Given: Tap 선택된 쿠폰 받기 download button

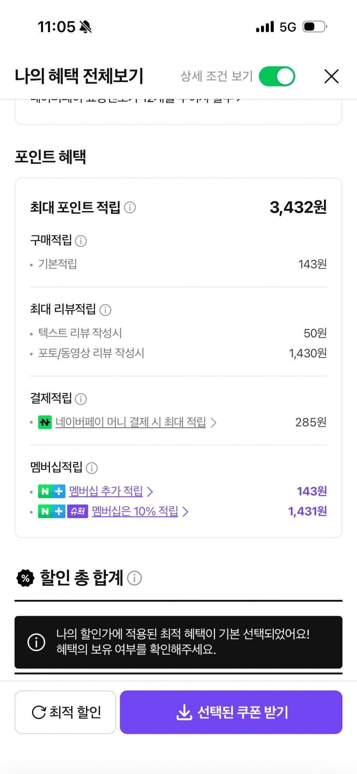Looking at the screenshot, I should coord(231,712).
